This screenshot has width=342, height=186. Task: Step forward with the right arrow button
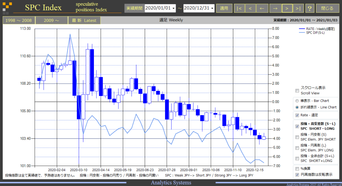[275, 8]
